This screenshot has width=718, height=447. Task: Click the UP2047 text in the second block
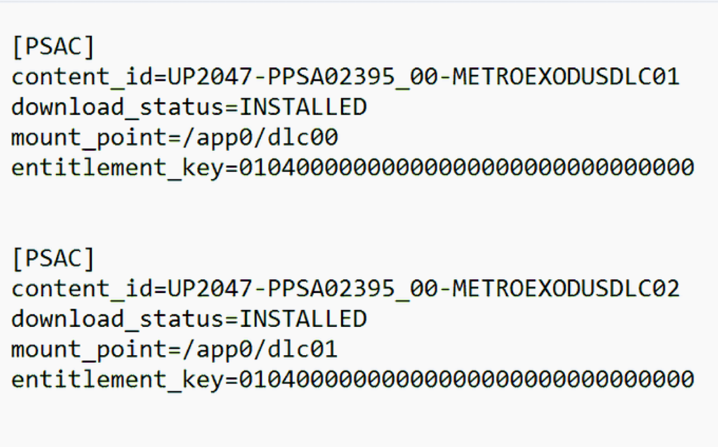(x=209, y=289)
